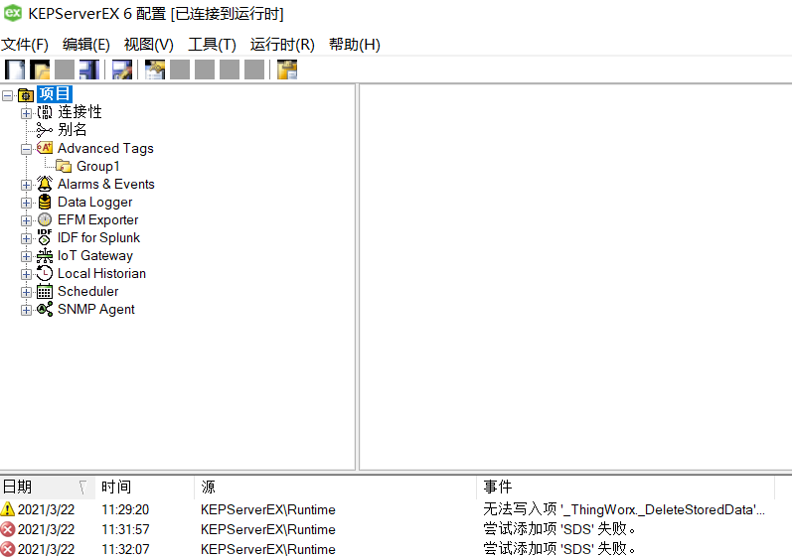Select the 11:29:20 time cell
The width and height of the screenshot is (792, 559).
(125, 509)
